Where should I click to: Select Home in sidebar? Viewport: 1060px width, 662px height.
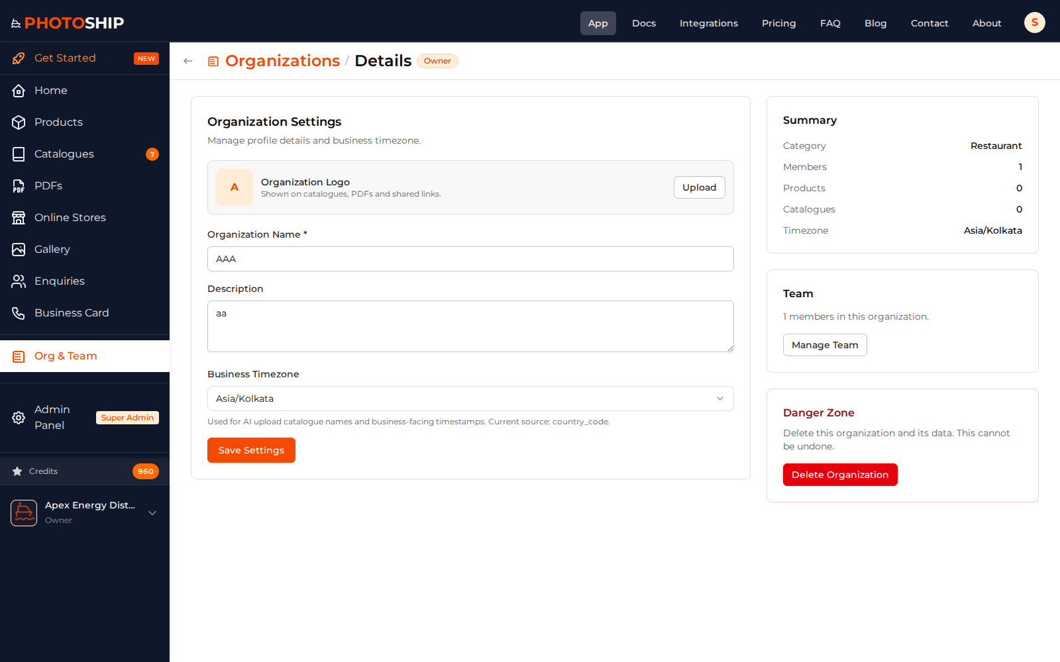point(85,91)
